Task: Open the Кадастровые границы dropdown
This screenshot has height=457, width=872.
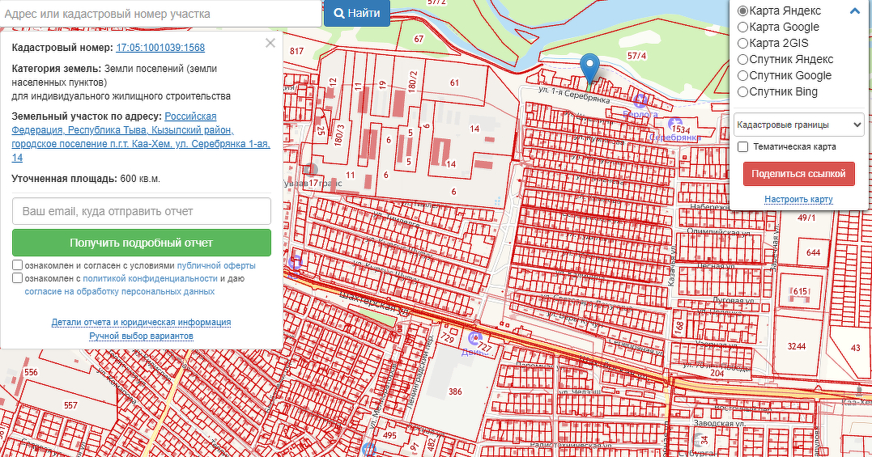Action: pyautogui.click(x=798, y=125)
